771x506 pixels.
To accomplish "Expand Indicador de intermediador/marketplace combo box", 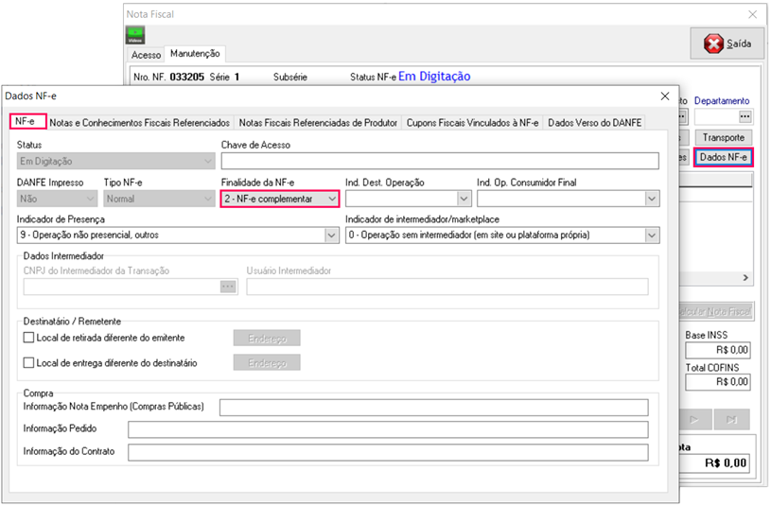I will 652,235.
